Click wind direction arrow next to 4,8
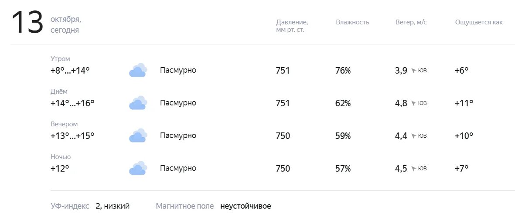515x220 pixels. (413, 103)
